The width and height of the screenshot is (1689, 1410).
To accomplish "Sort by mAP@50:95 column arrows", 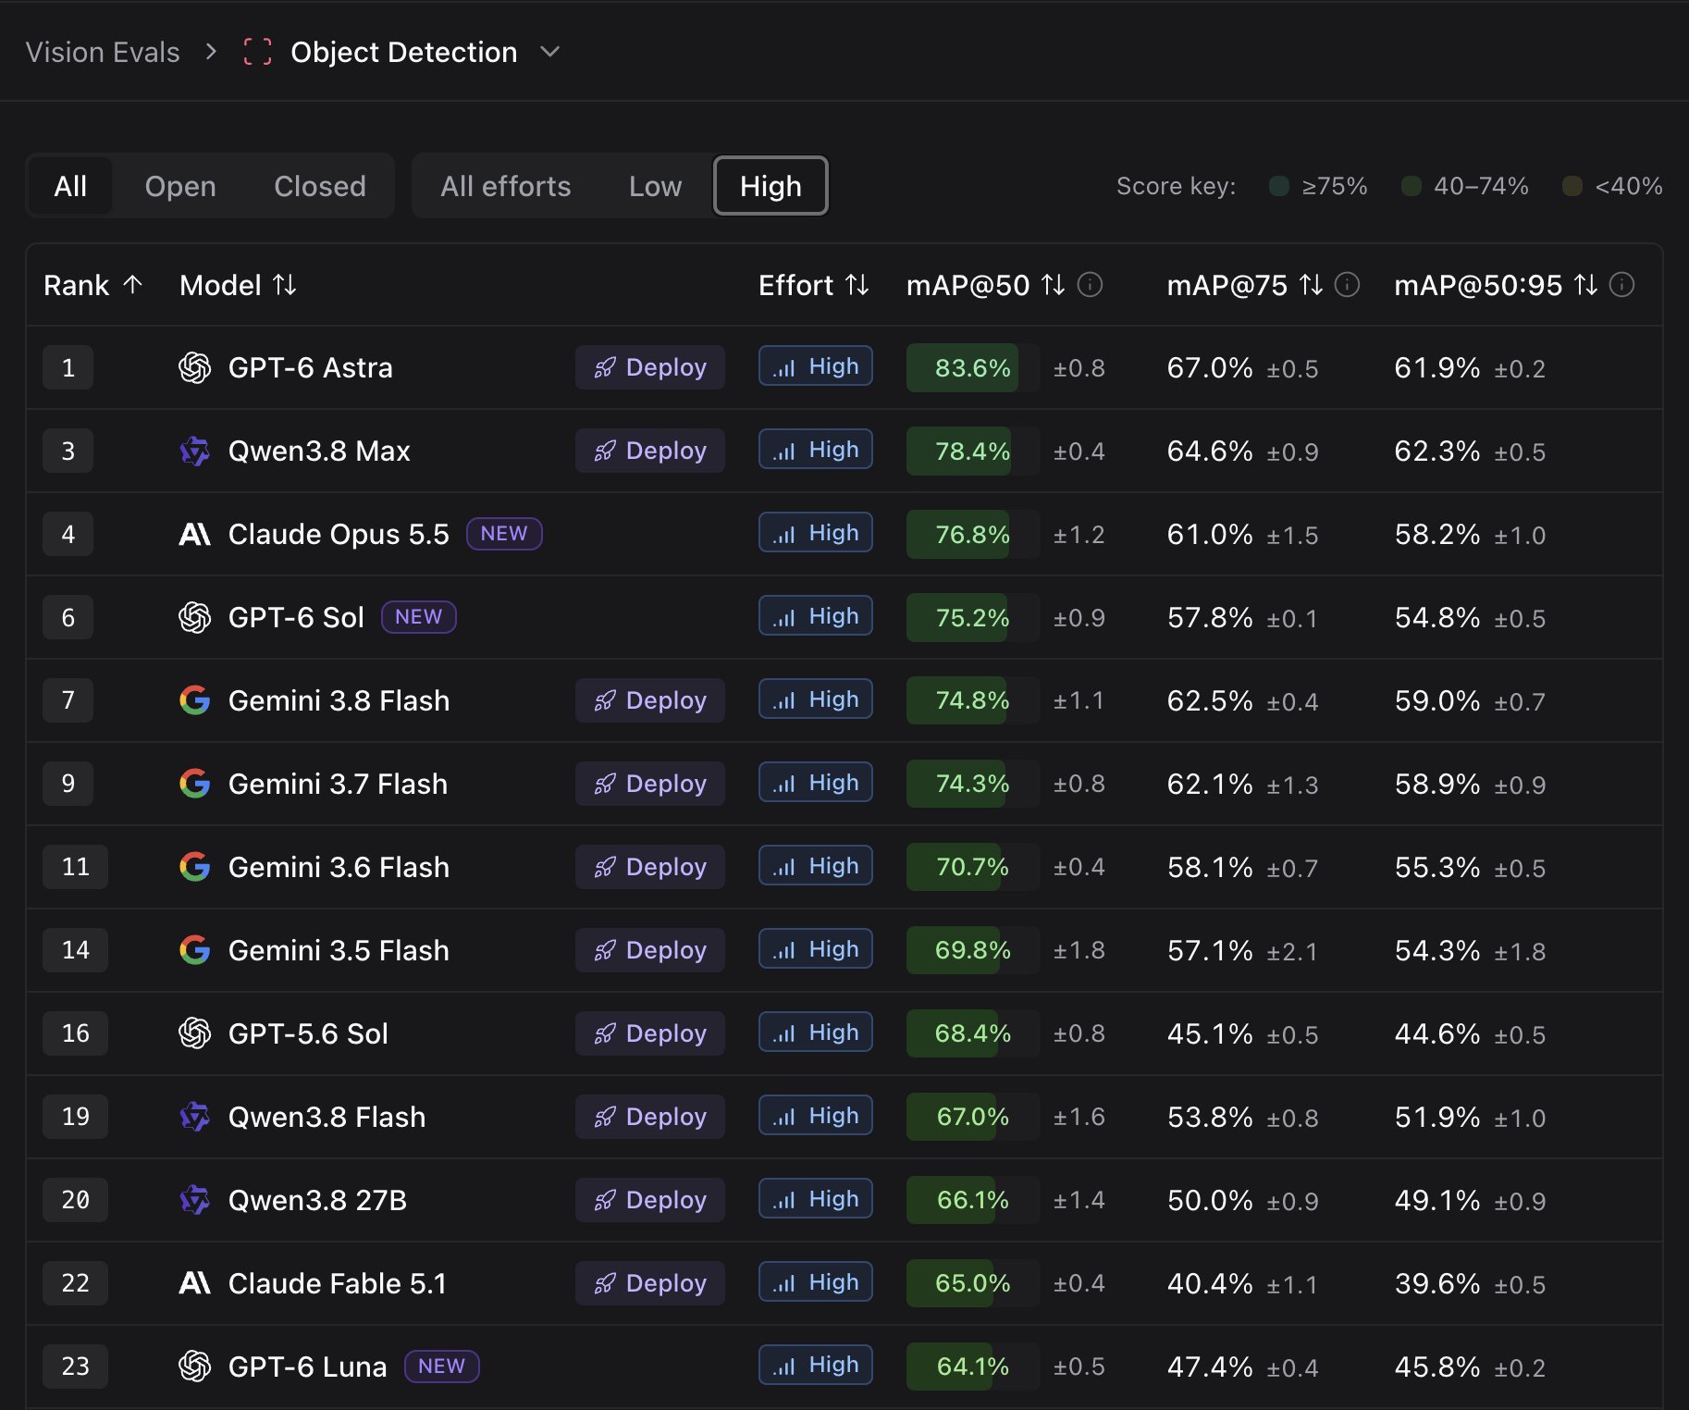I will click(1586, 285).
